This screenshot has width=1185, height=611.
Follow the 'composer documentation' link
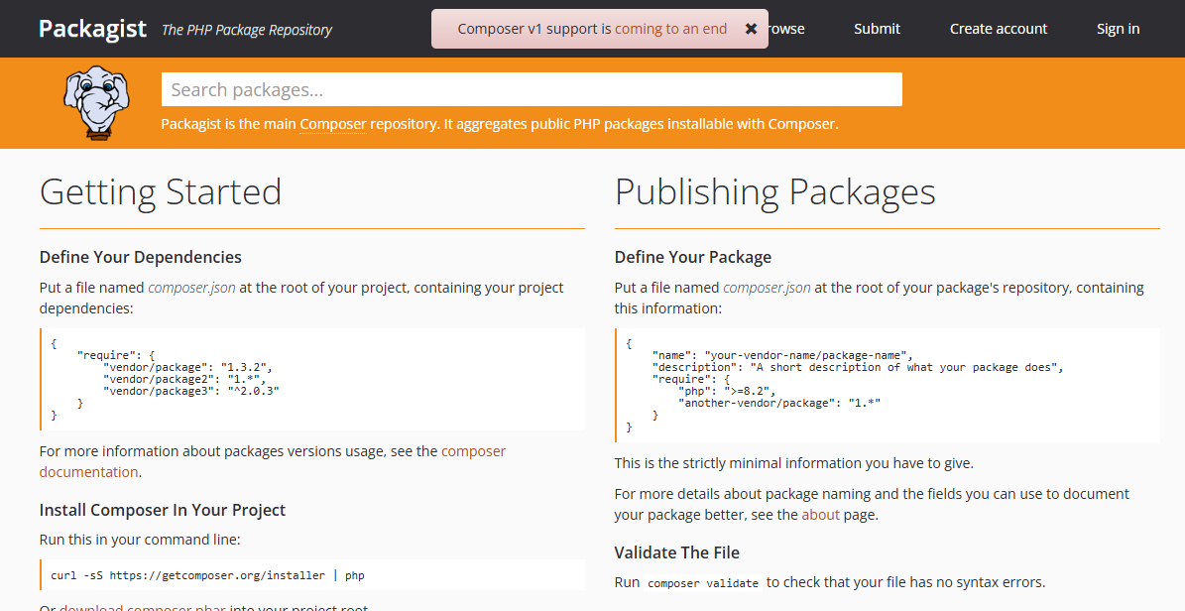[272, 461]
